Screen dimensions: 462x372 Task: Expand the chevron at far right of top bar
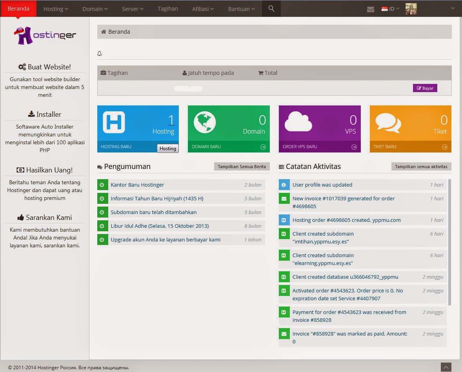point(453,8)
